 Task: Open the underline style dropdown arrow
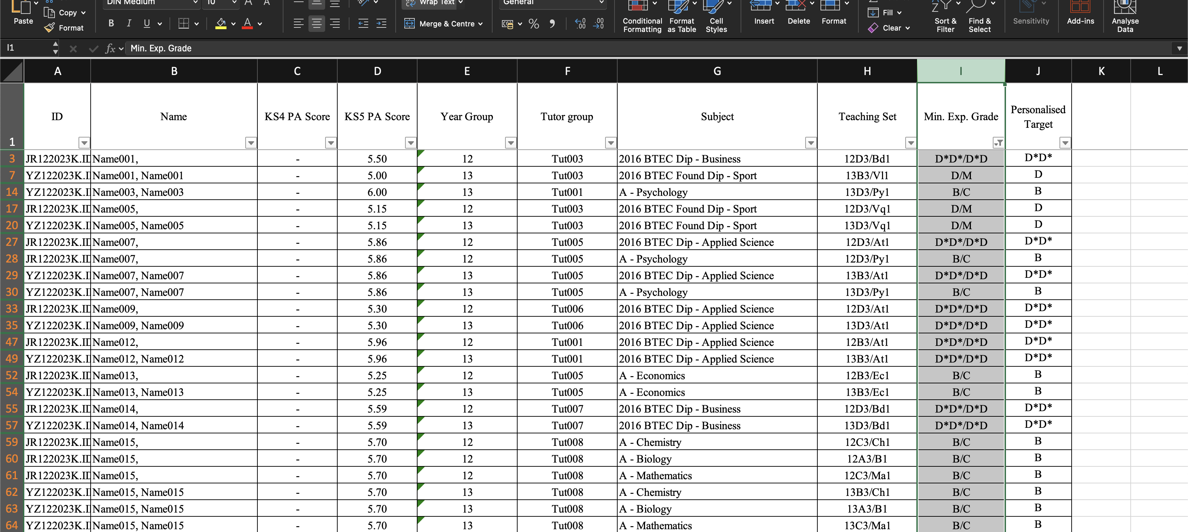[x=159, y=24]
